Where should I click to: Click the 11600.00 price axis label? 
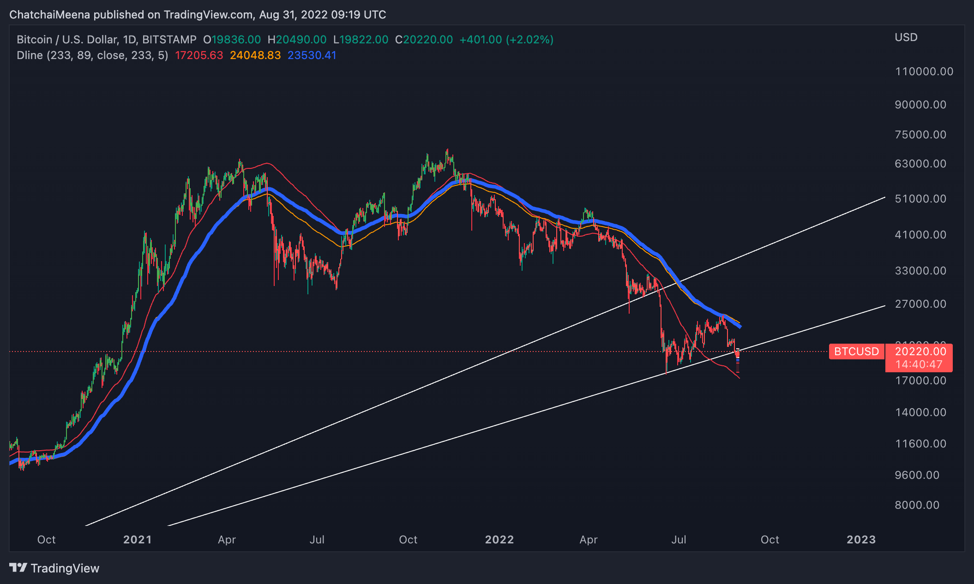[x=920, y=444]
